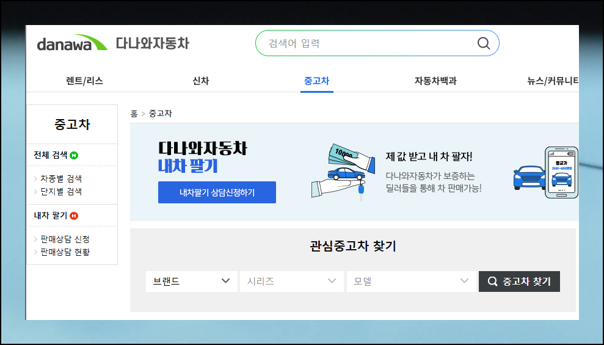Click the danawa logo
Viewport: 604px width, 345px height.
(x=72, y=43)
